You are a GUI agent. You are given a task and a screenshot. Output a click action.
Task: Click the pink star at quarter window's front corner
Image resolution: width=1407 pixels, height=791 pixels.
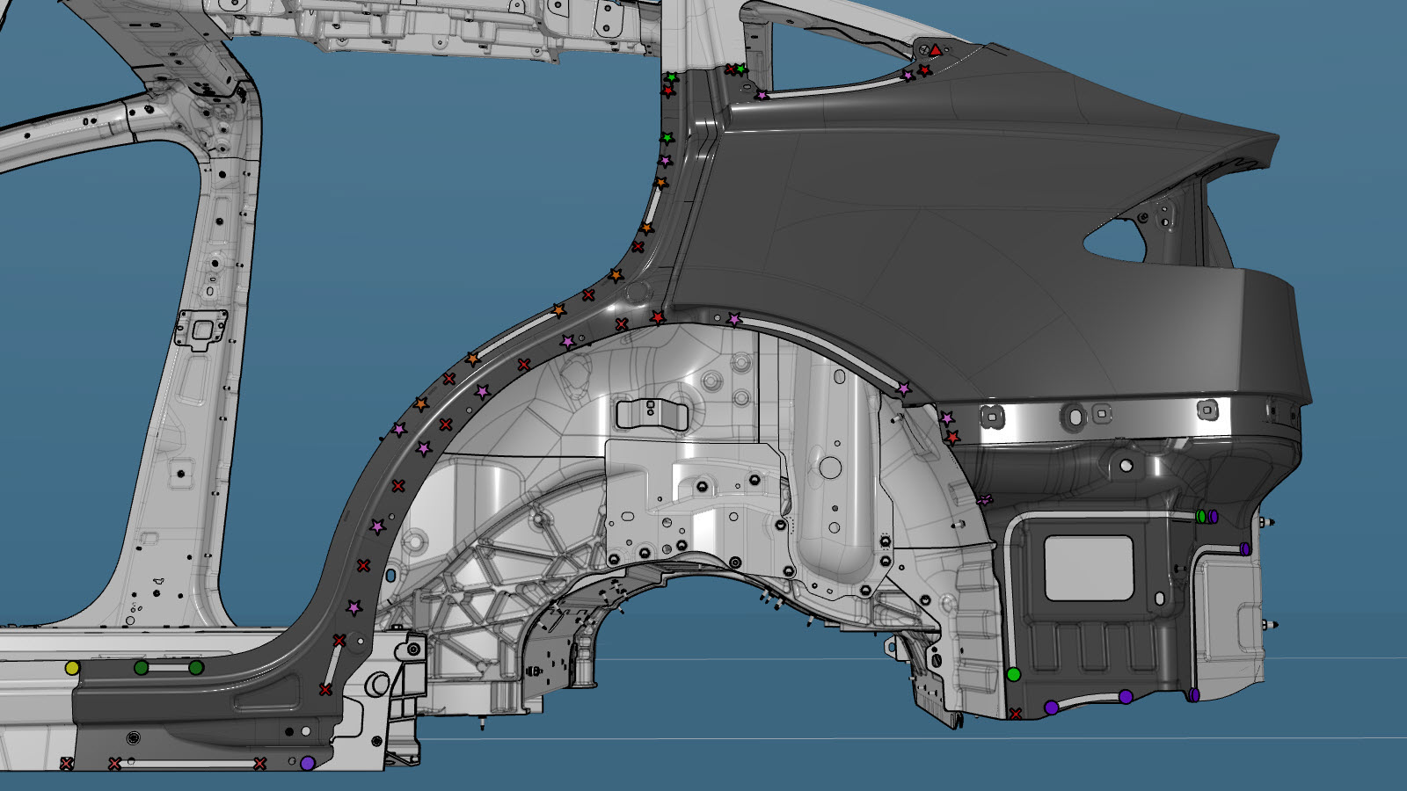(x=762, y=95)
